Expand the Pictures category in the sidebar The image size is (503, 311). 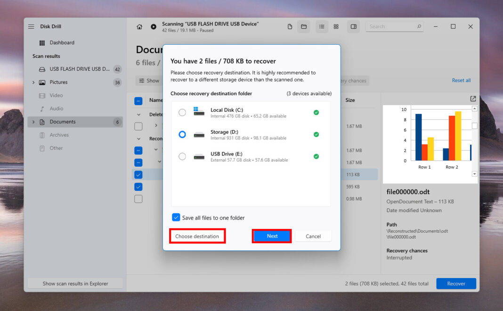(x=32, y=82)
